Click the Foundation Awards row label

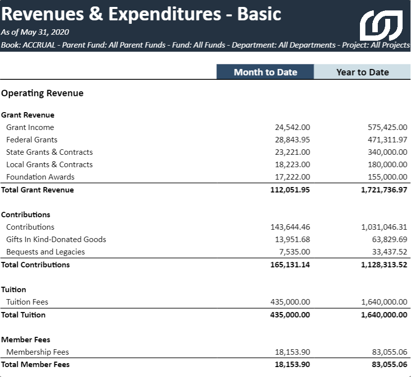(x=40, y=177)
